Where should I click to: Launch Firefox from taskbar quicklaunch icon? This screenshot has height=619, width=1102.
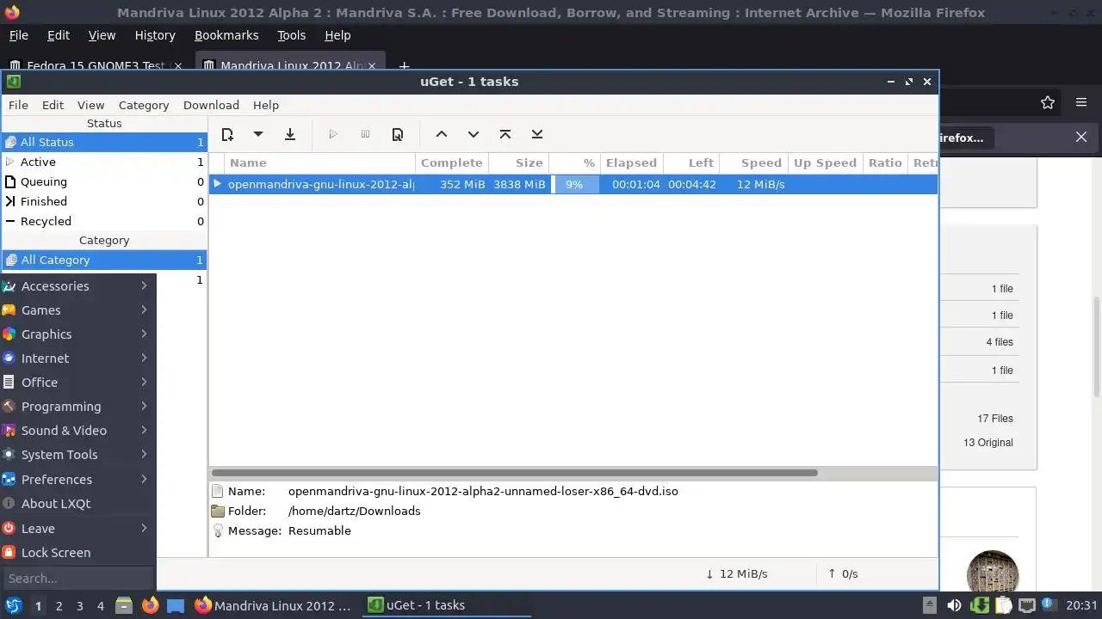click(x=150, y=605)
